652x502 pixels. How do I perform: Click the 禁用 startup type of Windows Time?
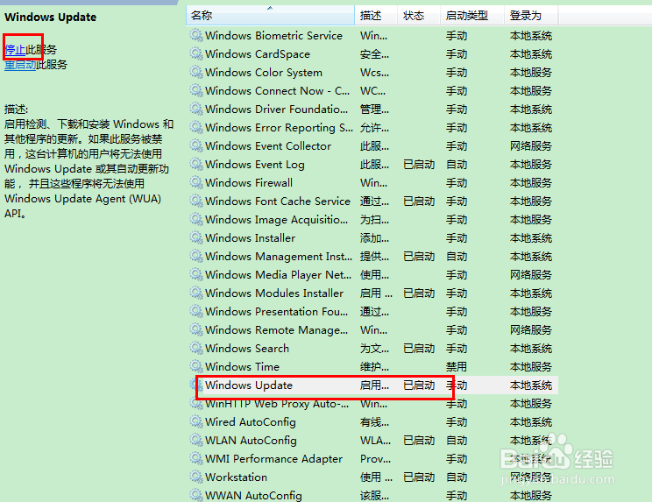(457, 366)
